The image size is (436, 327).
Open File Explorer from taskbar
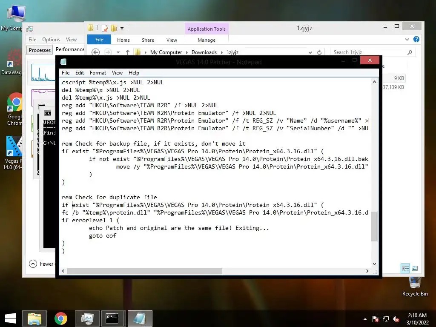tap(34, 318)
